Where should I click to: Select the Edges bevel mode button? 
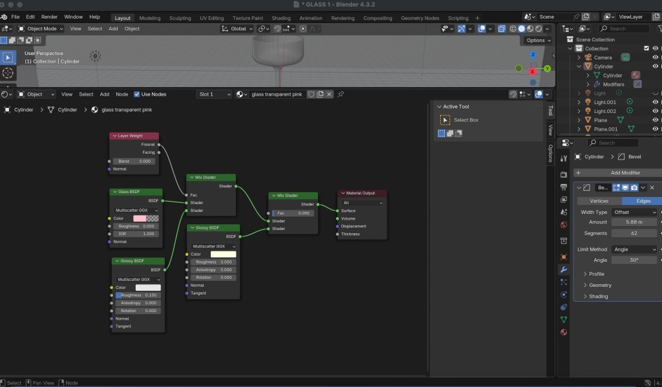pyautogui.click(x=643, y=201)
